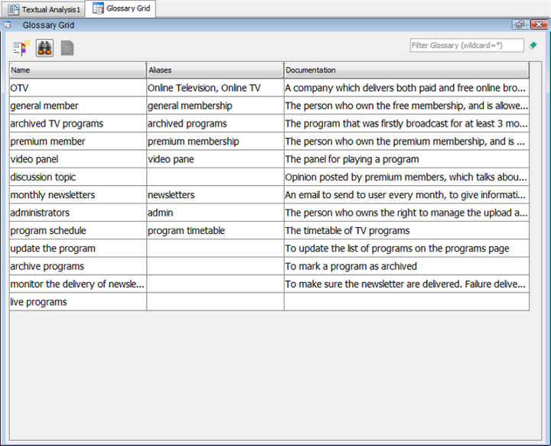Select the 'monitor the delivery of newsle...' cell
This screenshot has width=551, height=446.
click(77, 284)
